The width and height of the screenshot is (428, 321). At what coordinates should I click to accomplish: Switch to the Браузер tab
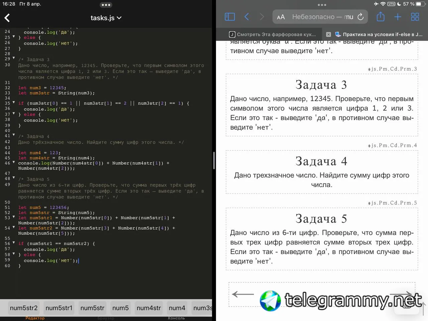(106, 318)
